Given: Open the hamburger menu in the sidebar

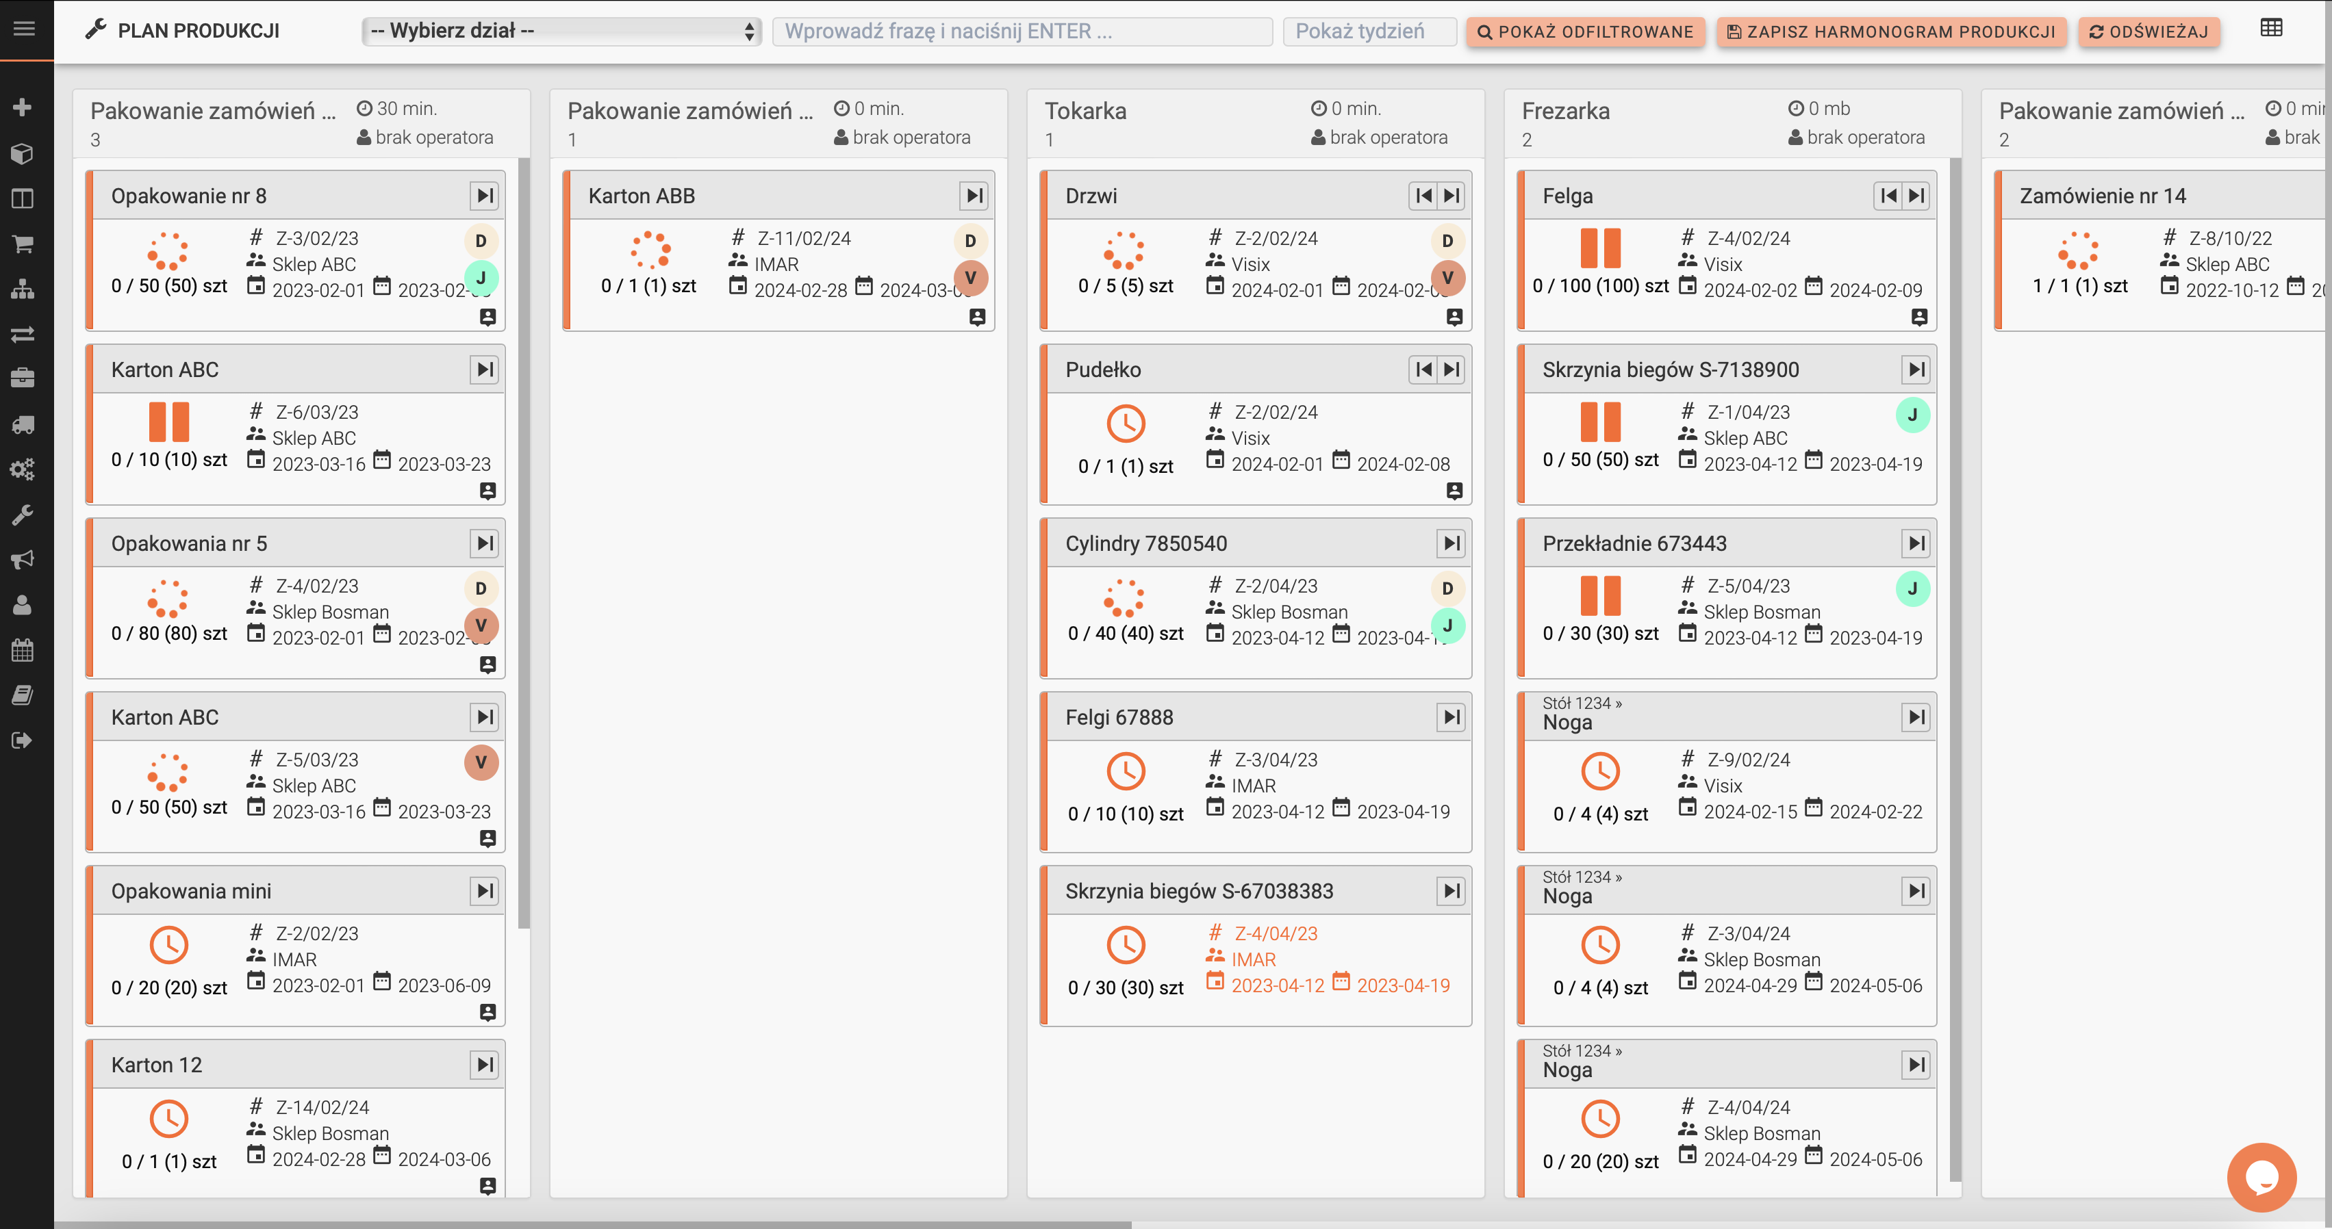Looking at the screenshot, I should click(x=25, y=29).
